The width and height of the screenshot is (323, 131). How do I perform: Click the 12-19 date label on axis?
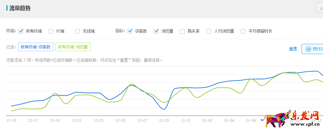55,120
